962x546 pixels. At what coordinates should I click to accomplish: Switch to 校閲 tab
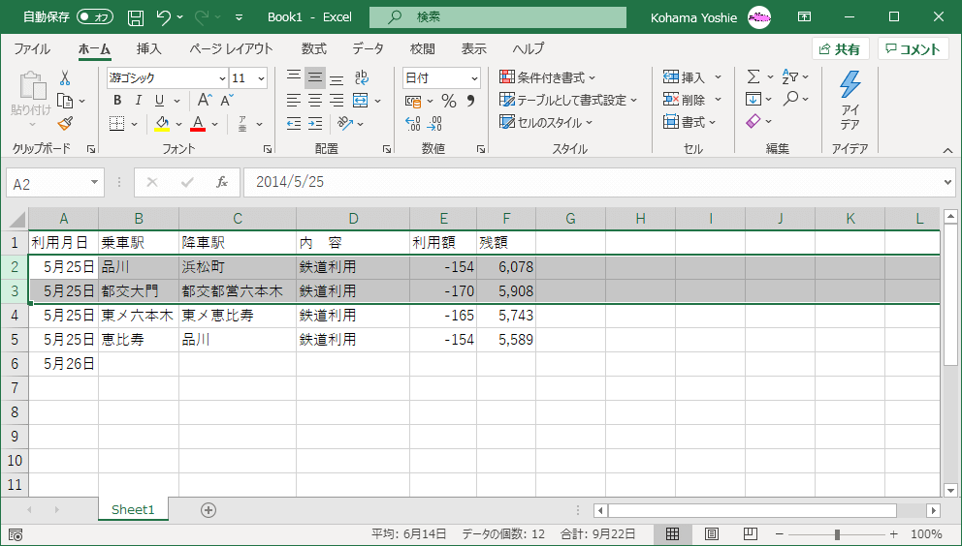coord(422,49)
